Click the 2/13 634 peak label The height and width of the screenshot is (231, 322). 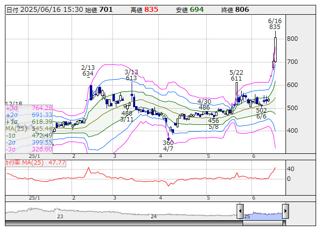(88, 71)
